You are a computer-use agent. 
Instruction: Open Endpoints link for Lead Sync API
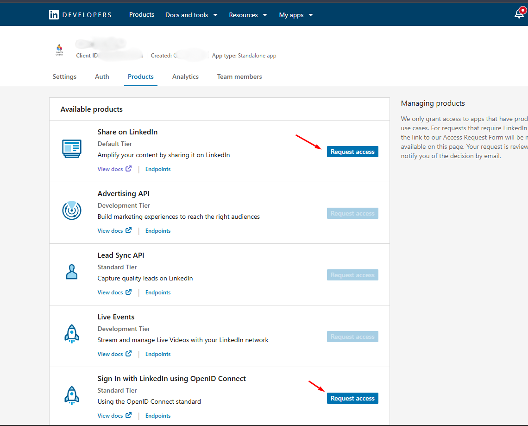click(x=158, y=292)
